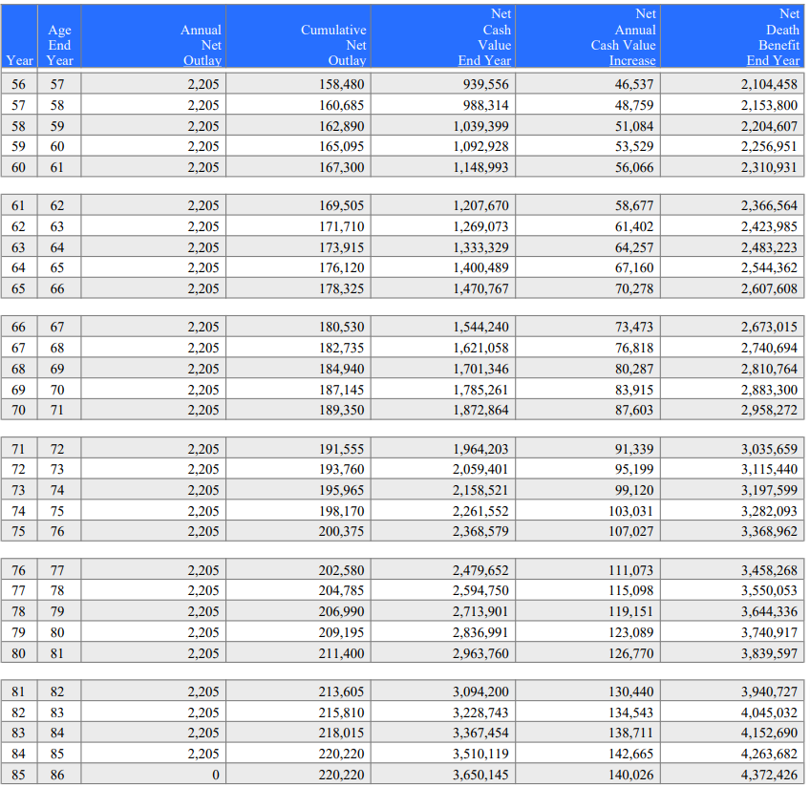This screenshot has width=810, height=787.
Task: Select the zero annual outlay in year 85
Action: click(216, 775)
